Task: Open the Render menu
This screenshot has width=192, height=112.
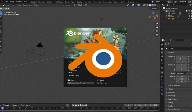Action: click(x=11, y=2)
